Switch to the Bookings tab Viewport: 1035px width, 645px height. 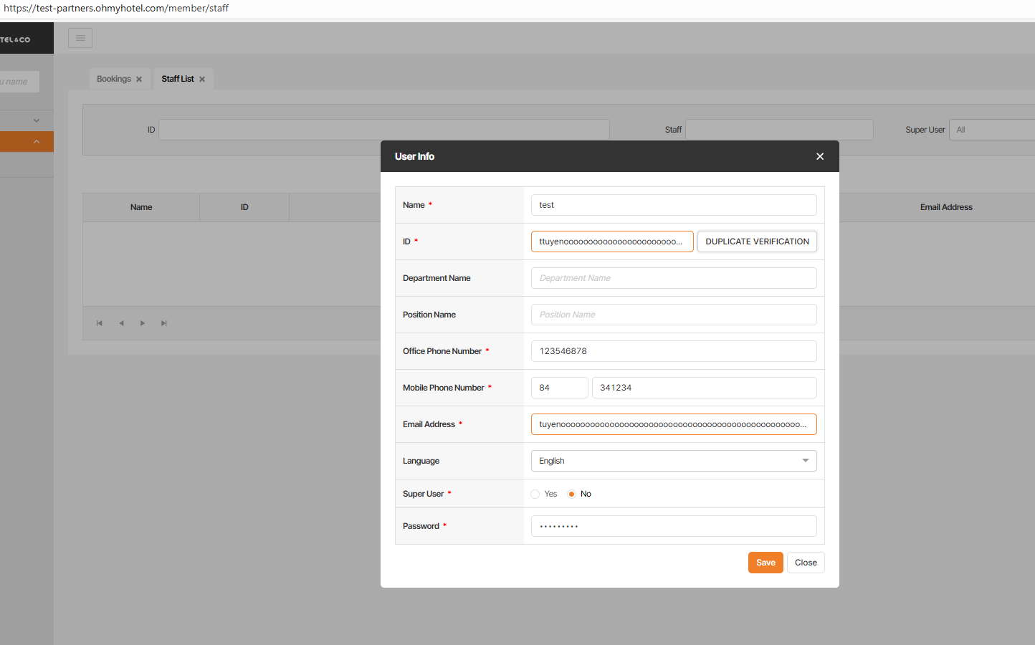point(114,79)
